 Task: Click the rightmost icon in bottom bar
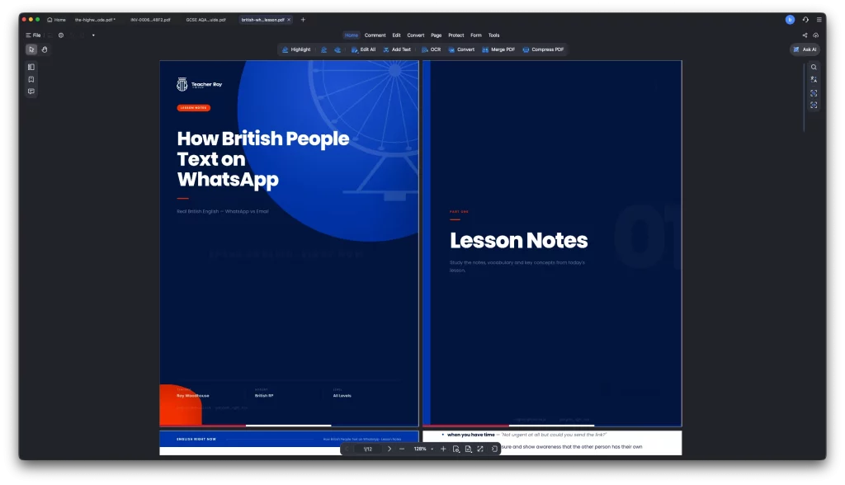click(x=494, y=449)
